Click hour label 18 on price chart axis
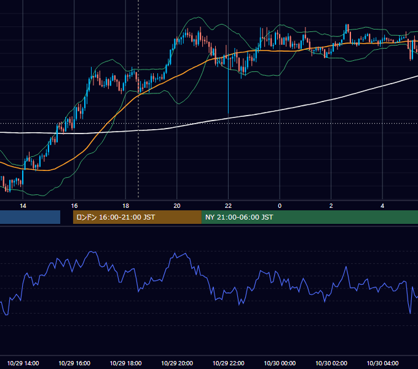The height and width of the screenshot is (369, 418). pos(125,206)
